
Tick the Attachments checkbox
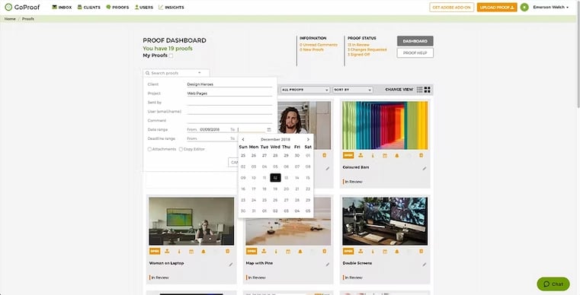pyautogui.click(x=150, y=149)
